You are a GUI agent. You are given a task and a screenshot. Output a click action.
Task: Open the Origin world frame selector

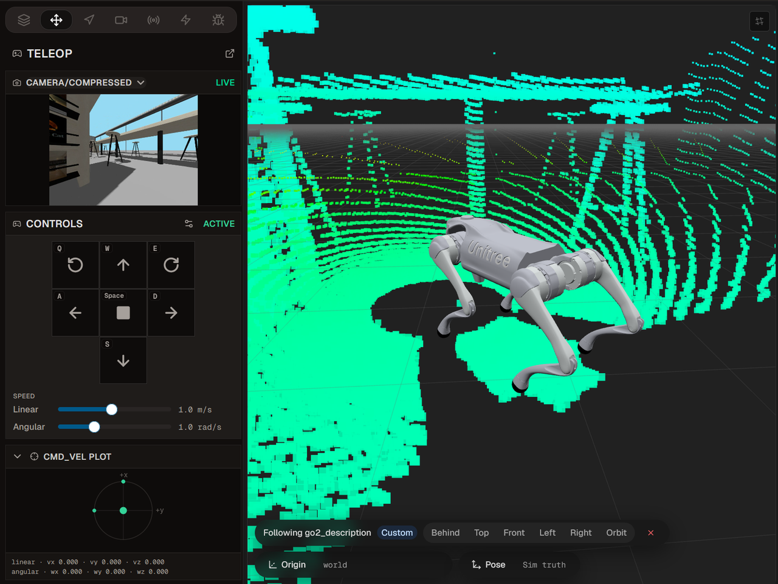(x=308, y=565)
